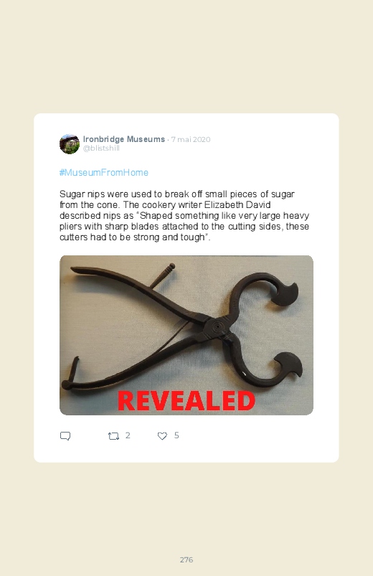Viewport: 373px width, 576px height.
Task: Click the Ironbridge Museums account name
Action: tap(124, 139)
